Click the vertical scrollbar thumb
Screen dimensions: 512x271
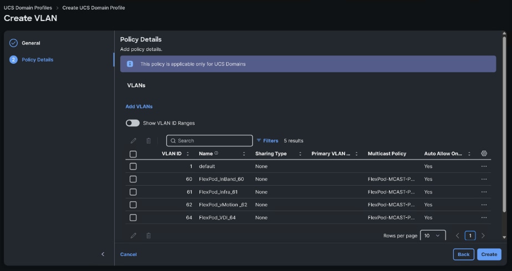coord(504,124)
